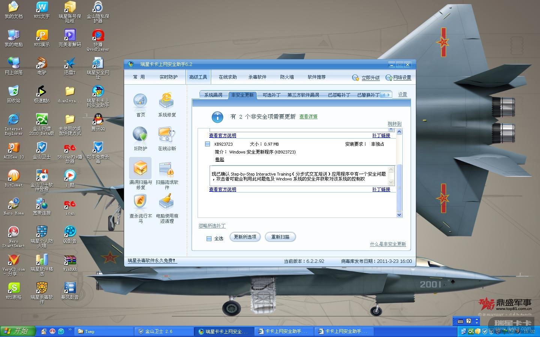Open Internet Explorer desktop shortcut
540x337 pixels.
13,124
